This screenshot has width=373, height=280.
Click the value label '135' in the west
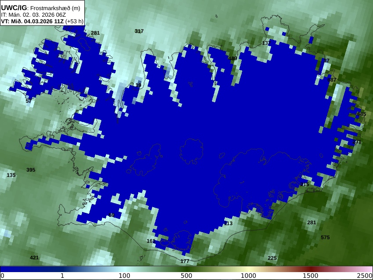(x=11, y=175)
